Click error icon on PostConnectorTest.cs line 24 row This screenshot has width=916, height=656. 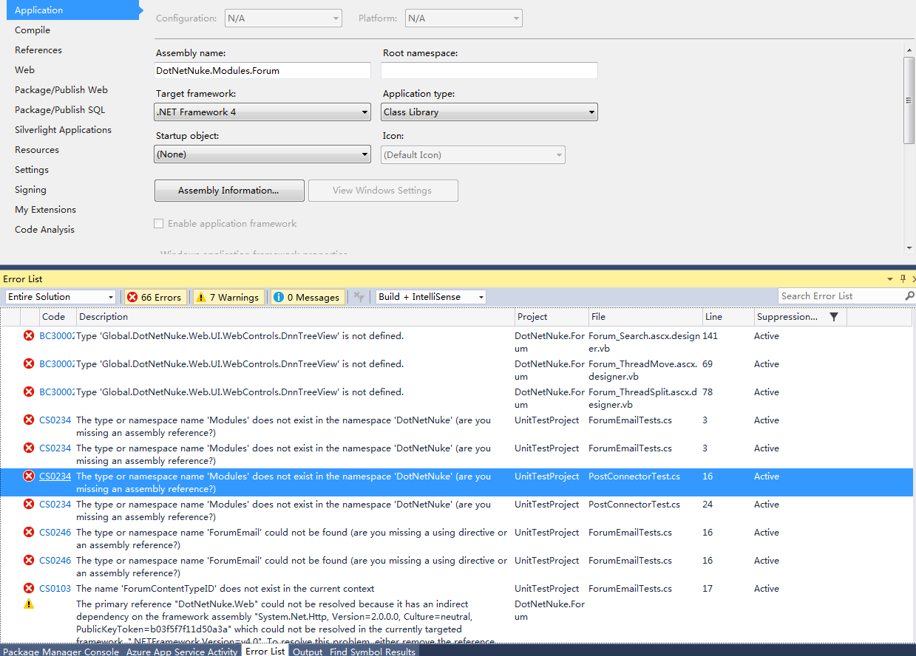coord(29,505)
